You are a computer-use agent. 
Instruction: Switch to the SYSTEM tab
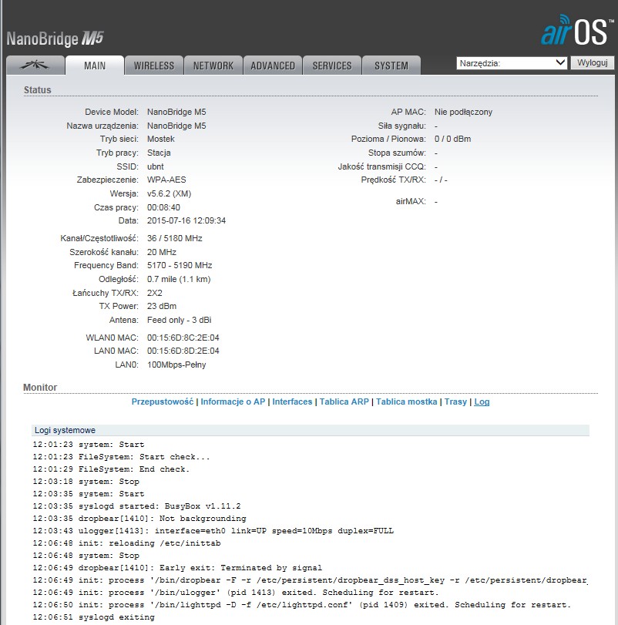click(x=391, y=66)
